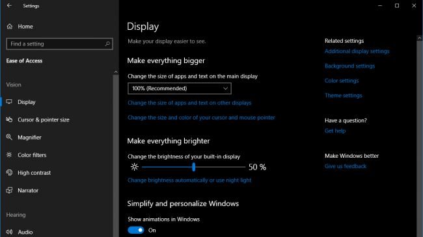
Task: Open Additional display settings link
Action: point(357,51)
